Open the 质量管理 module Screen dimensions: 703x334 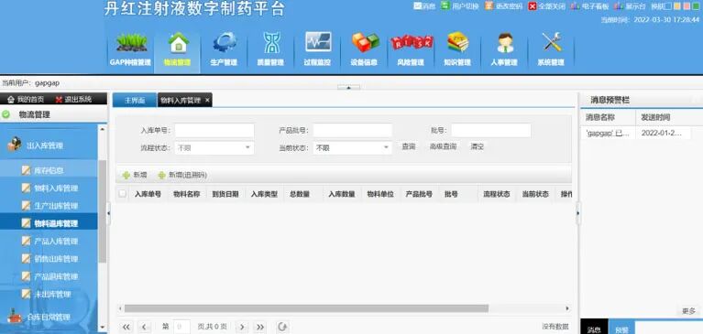tap(270, 49)
